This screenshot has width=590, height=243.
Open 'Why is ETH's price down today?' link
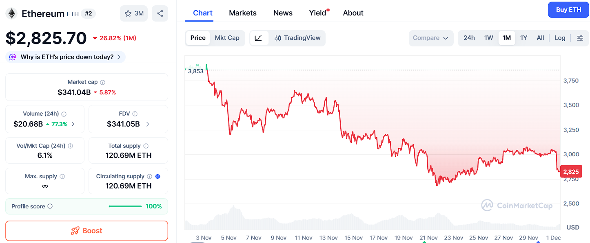[65, 57]
